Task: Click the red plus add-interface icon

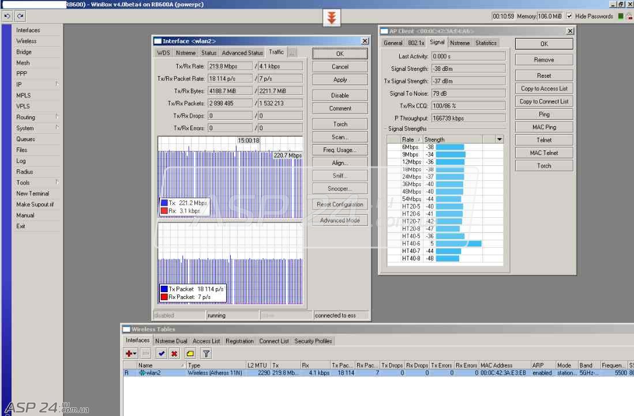Action: [x=130, y=354]
